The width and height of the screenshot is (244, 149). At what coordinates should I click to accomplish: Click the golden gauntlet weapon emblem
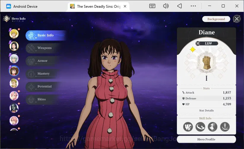(206, 62)
